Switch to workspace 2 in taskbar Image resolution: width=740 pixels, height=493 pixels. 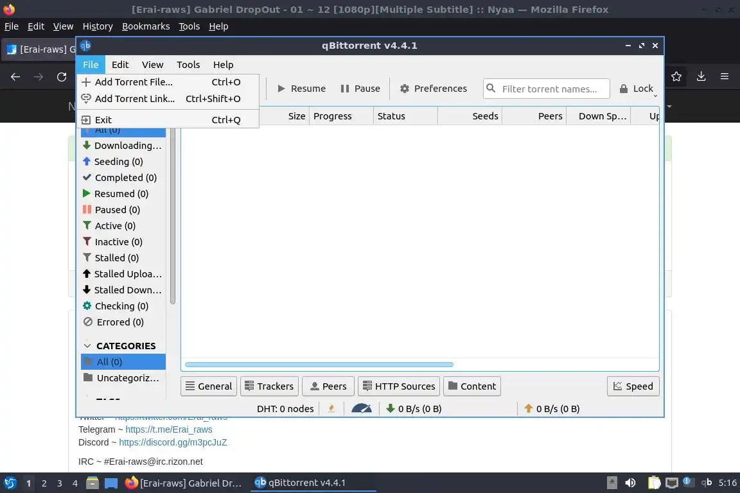pos(44,483)
